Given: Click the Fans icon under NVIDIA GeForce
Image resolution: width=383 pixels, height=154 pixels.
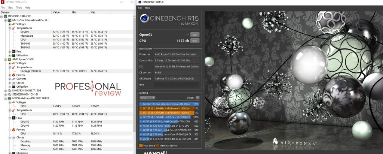Looking at the screenshot, I should (x=14, y=118).
